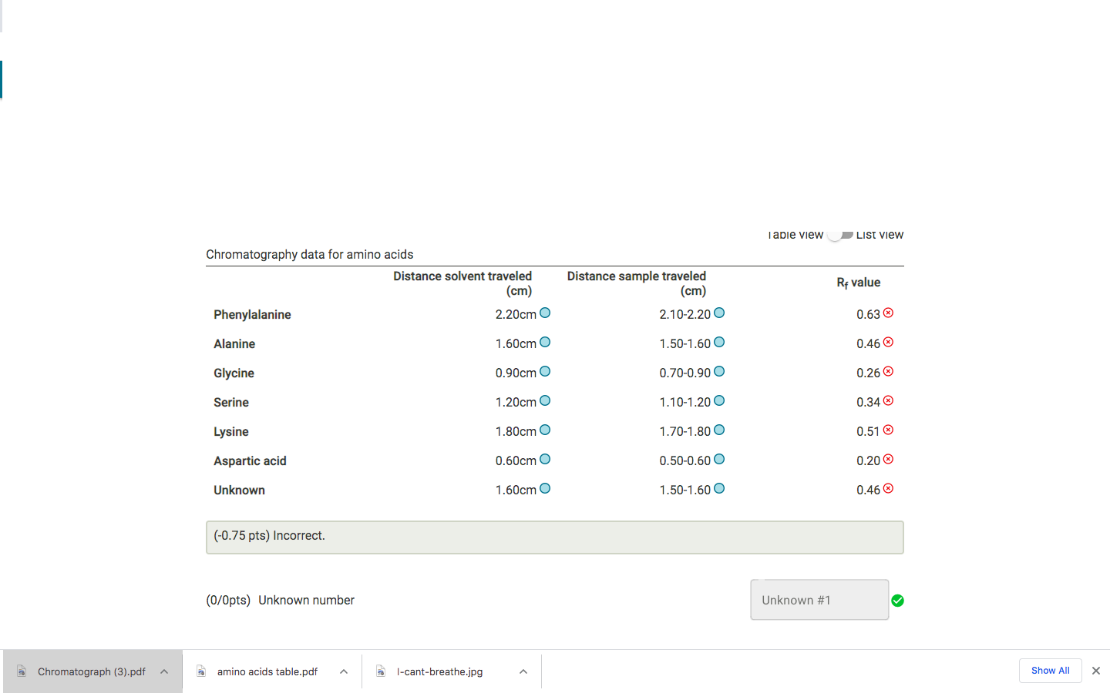Open the dropdown for amino acids table.pdf
Image resolution: width=1110 pixels, height=693 pixels.
[x=344, y=671]
